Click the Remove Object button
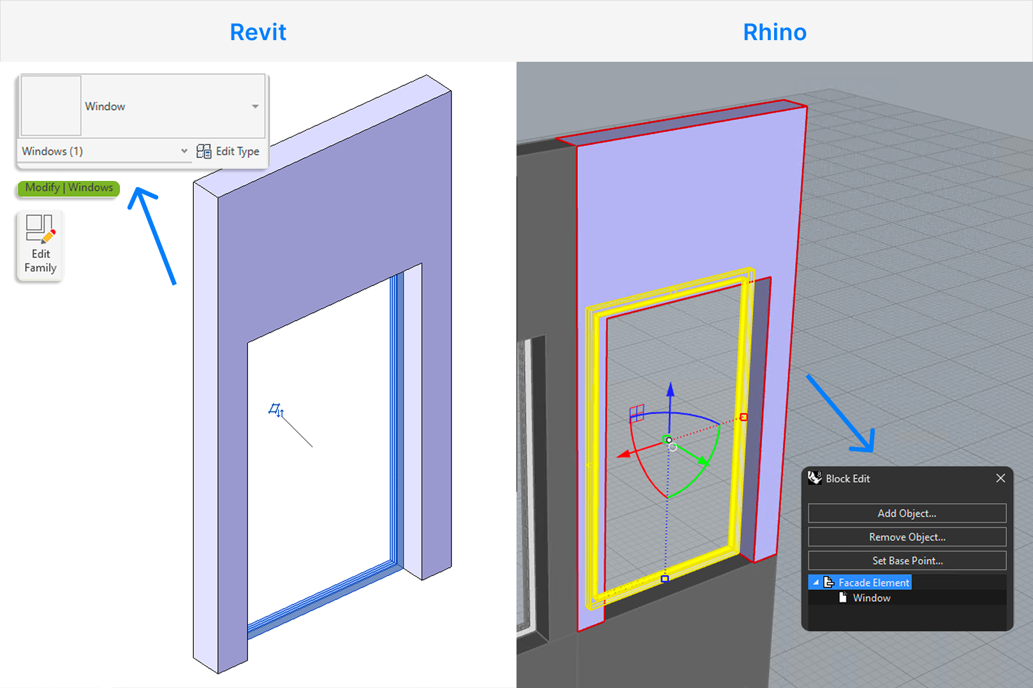 coord(907,537)
